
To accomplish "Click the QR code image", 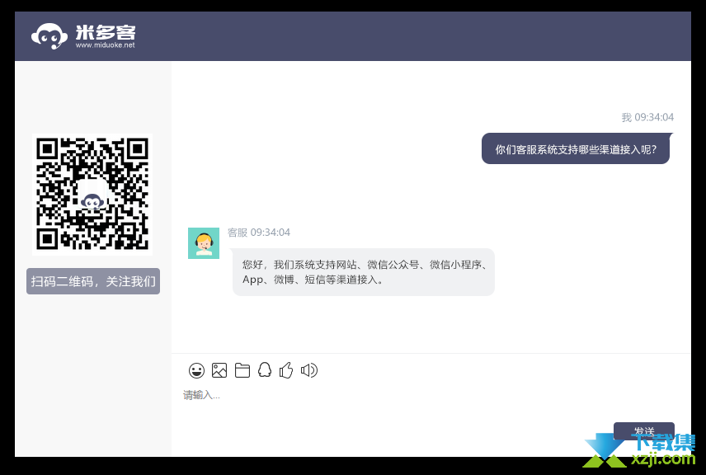I will 92,194.
